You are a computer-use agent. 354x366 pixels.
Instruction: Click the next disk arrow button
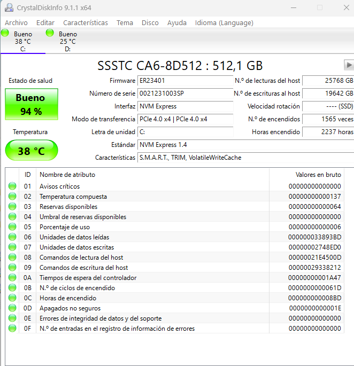point(349,65)
